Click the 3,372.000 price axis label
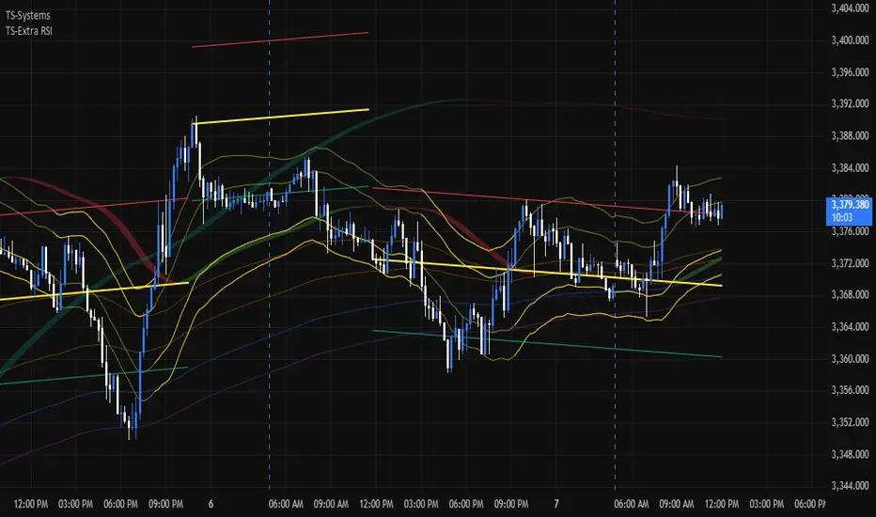Image resolution: width=876 pixels, height=517 pixels. tap(850, 262)
